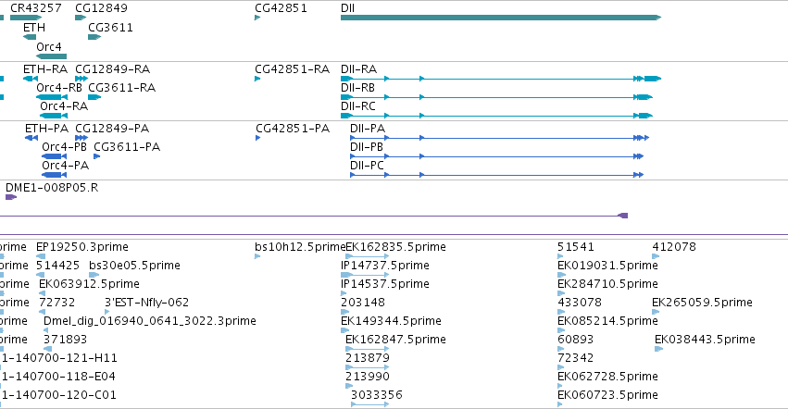Select the Orc4-PB protein label
Viewport: 788px width, 409px height.
click(64, 147)
